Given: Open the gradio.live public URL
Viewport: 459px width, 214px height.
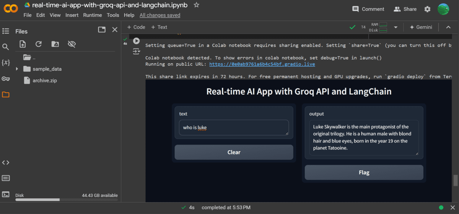Looking at the screenshot, I should (262, 64).
